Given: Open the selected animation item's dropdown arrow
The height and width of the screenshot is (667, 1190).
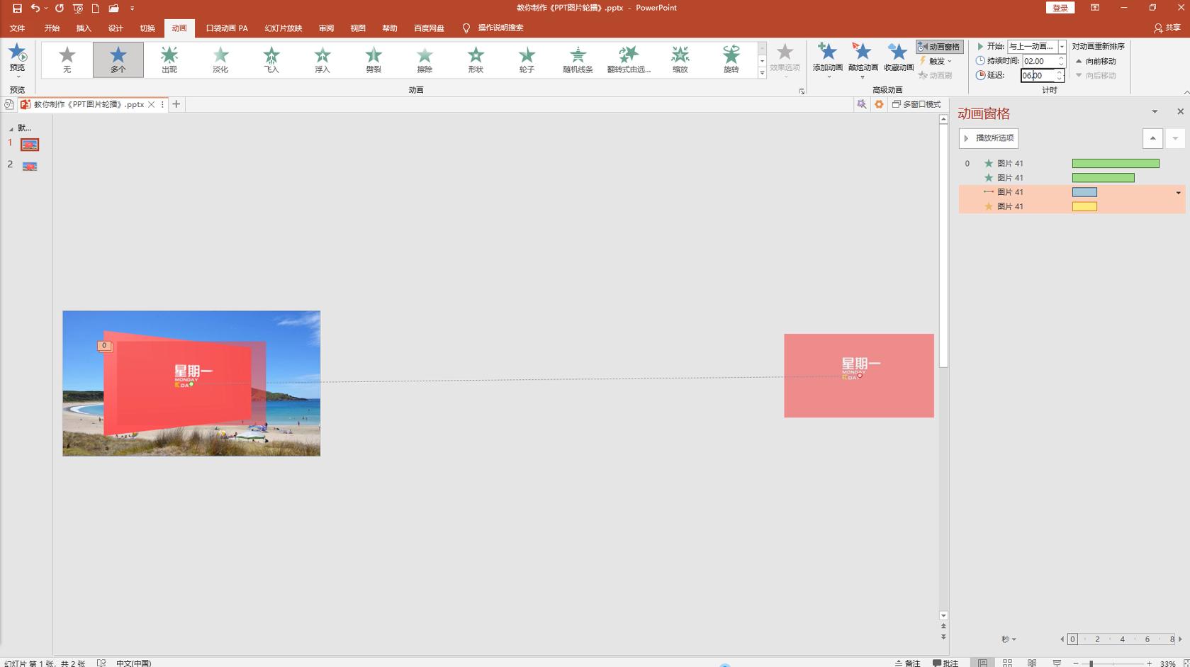Looking at the screenshot, I should pos(1179,193).
